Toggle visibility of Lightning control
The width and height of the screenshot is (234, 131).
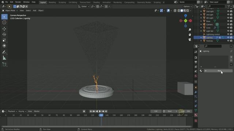coord(228,34)
